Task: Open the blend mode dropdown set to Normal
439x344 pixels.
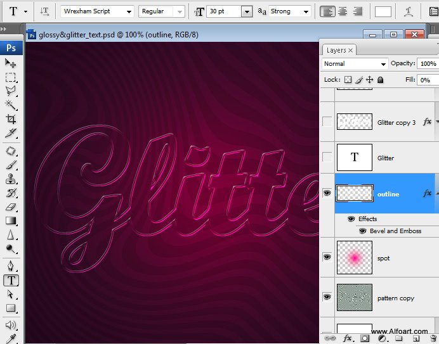Action: click(x=355, y=64)
